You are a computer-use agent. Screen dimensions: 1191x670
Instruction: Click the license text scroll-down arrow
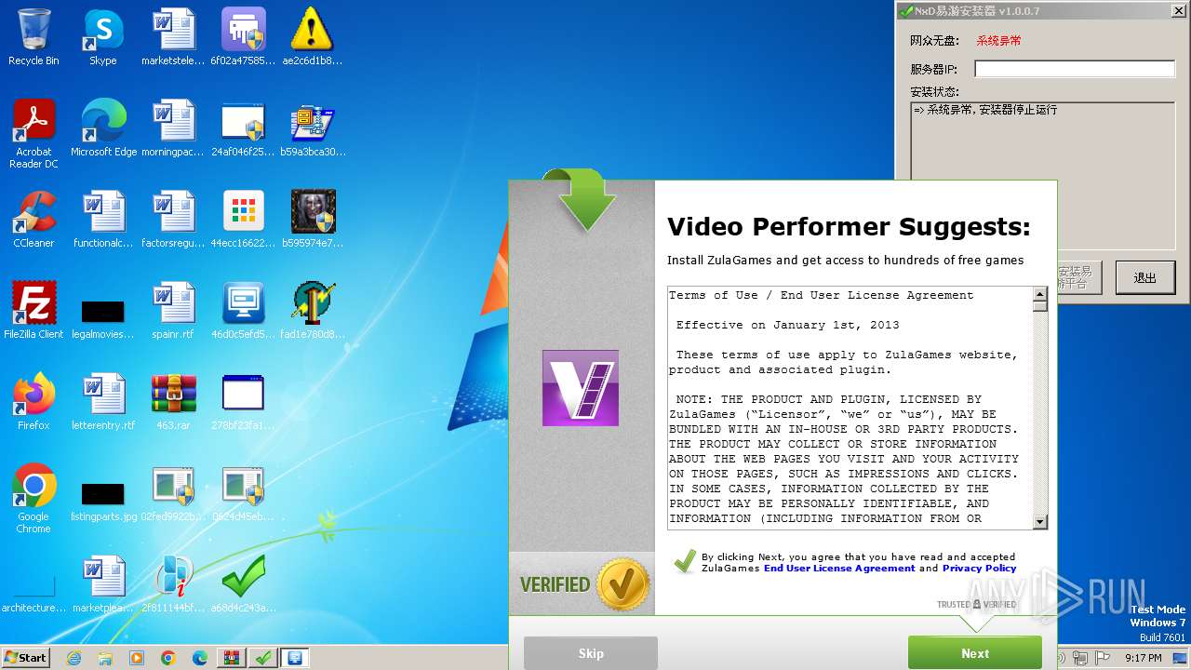click(x=1040, y=522)
